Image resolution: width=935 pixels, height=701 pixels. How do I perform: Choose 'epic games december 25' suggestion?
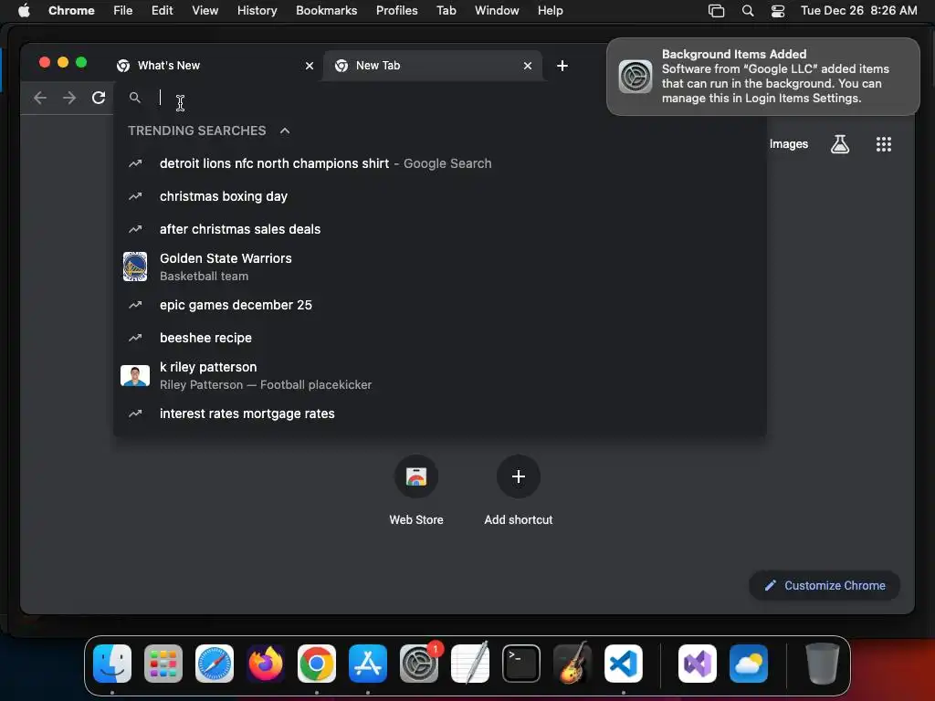pos(439,305)
